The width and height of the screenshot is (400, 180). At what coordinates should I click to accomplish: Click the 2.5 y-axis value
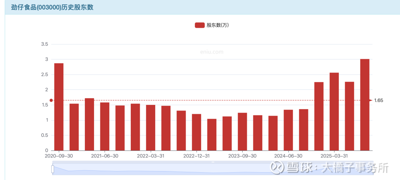[45, 75]
